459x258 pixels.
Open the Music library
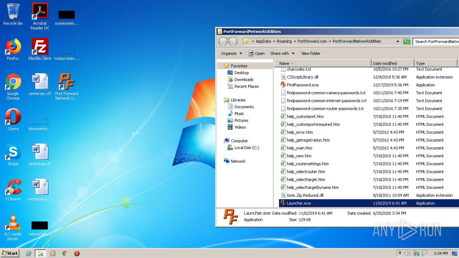(239, 114)
